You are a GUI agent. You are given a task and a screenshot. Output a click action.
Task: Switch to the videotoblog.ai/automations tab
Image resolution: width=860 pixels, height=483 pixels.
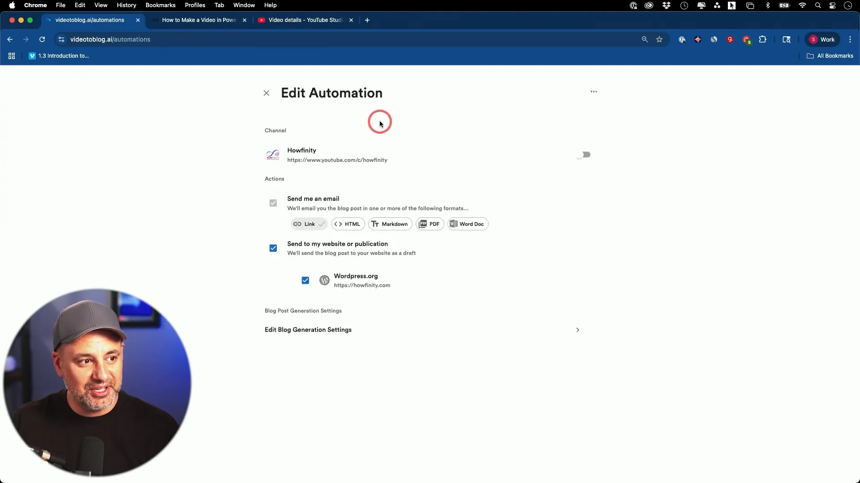90,20
